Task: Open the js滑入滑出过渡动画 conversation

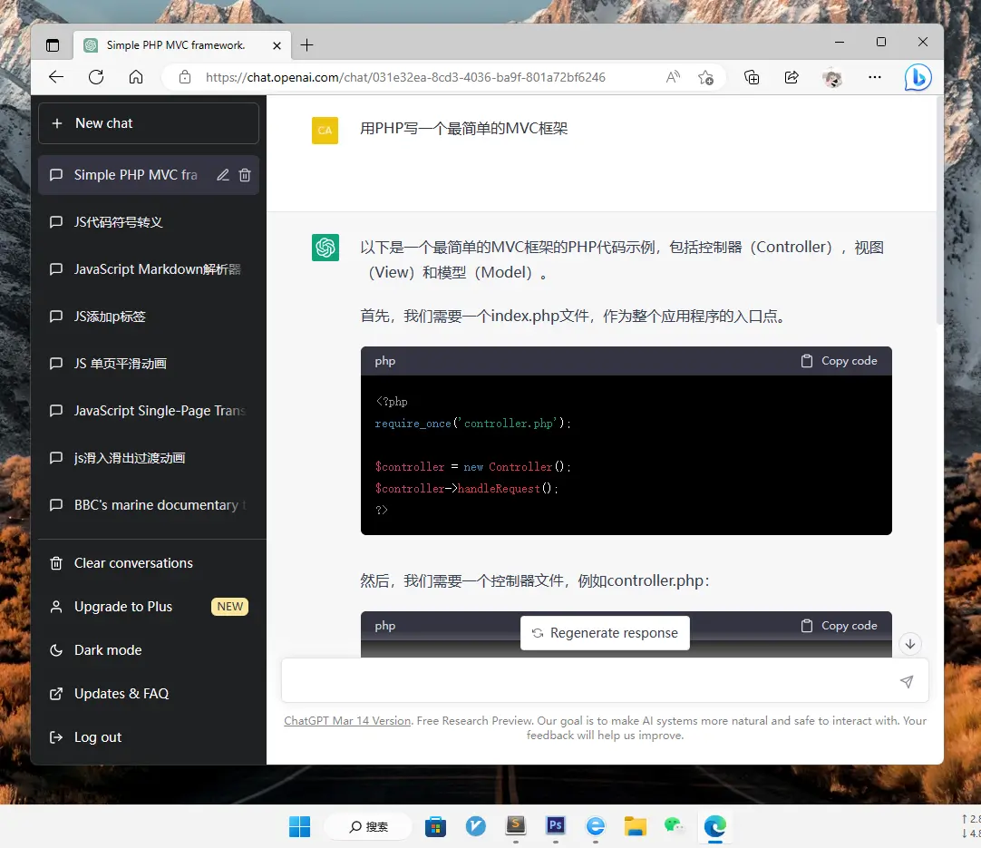Action: click(x=149, y=458)
